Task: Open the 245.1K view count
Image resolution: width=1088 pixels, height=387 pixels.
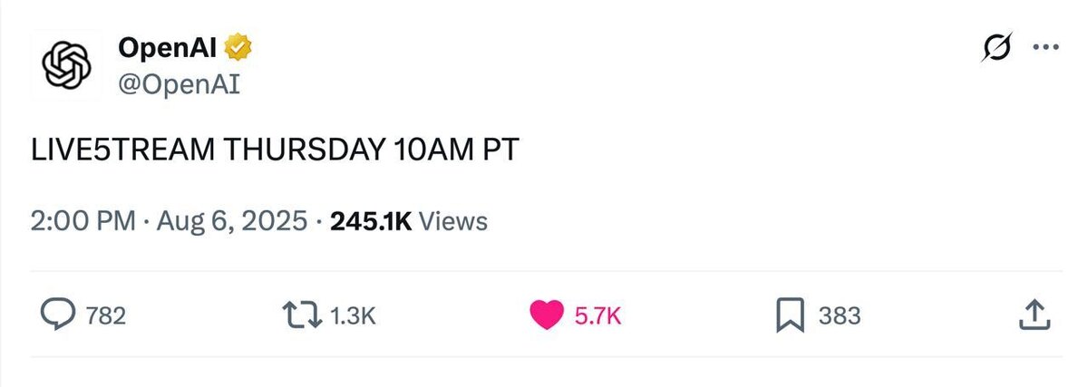Action: [x=372, y=221]
